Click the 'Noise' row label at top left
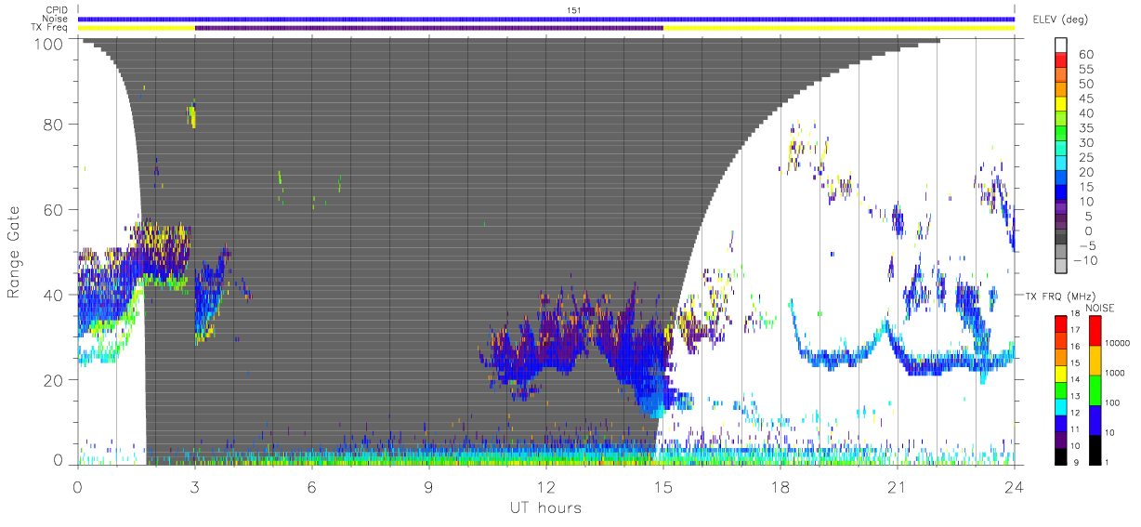Screen dimensions: 1141x527 57,19
